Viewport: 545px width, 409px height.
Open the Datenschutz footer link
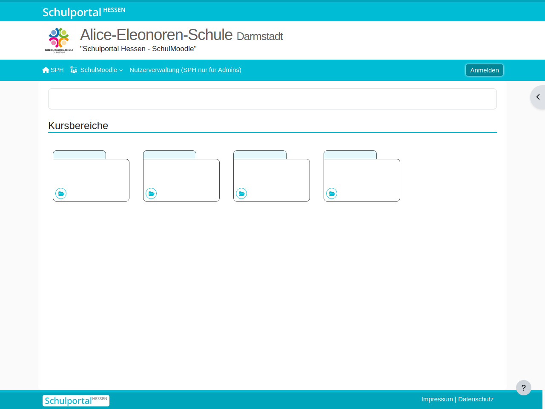(476, 399)
